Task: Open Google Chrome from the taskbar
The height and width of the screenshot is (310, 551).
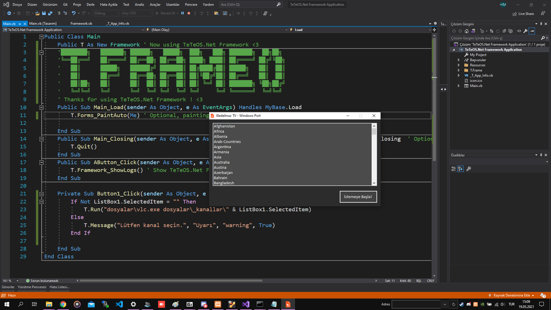Action: (63, 304)
